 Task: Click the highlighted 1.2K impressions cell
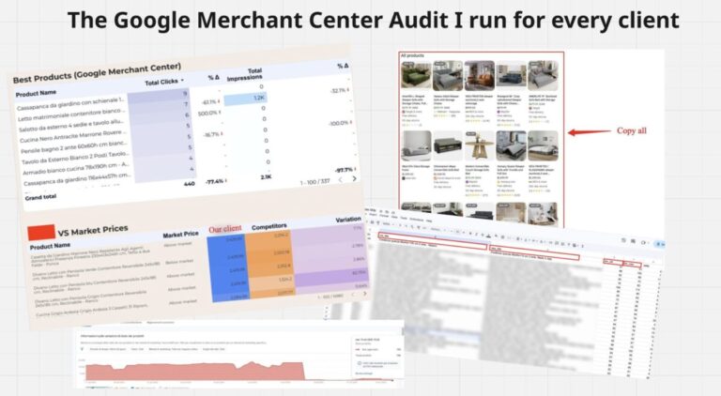[246, 98]
